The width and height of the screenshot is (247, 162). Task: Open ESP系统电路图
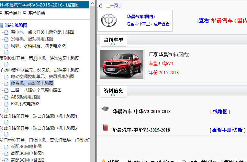25,104
